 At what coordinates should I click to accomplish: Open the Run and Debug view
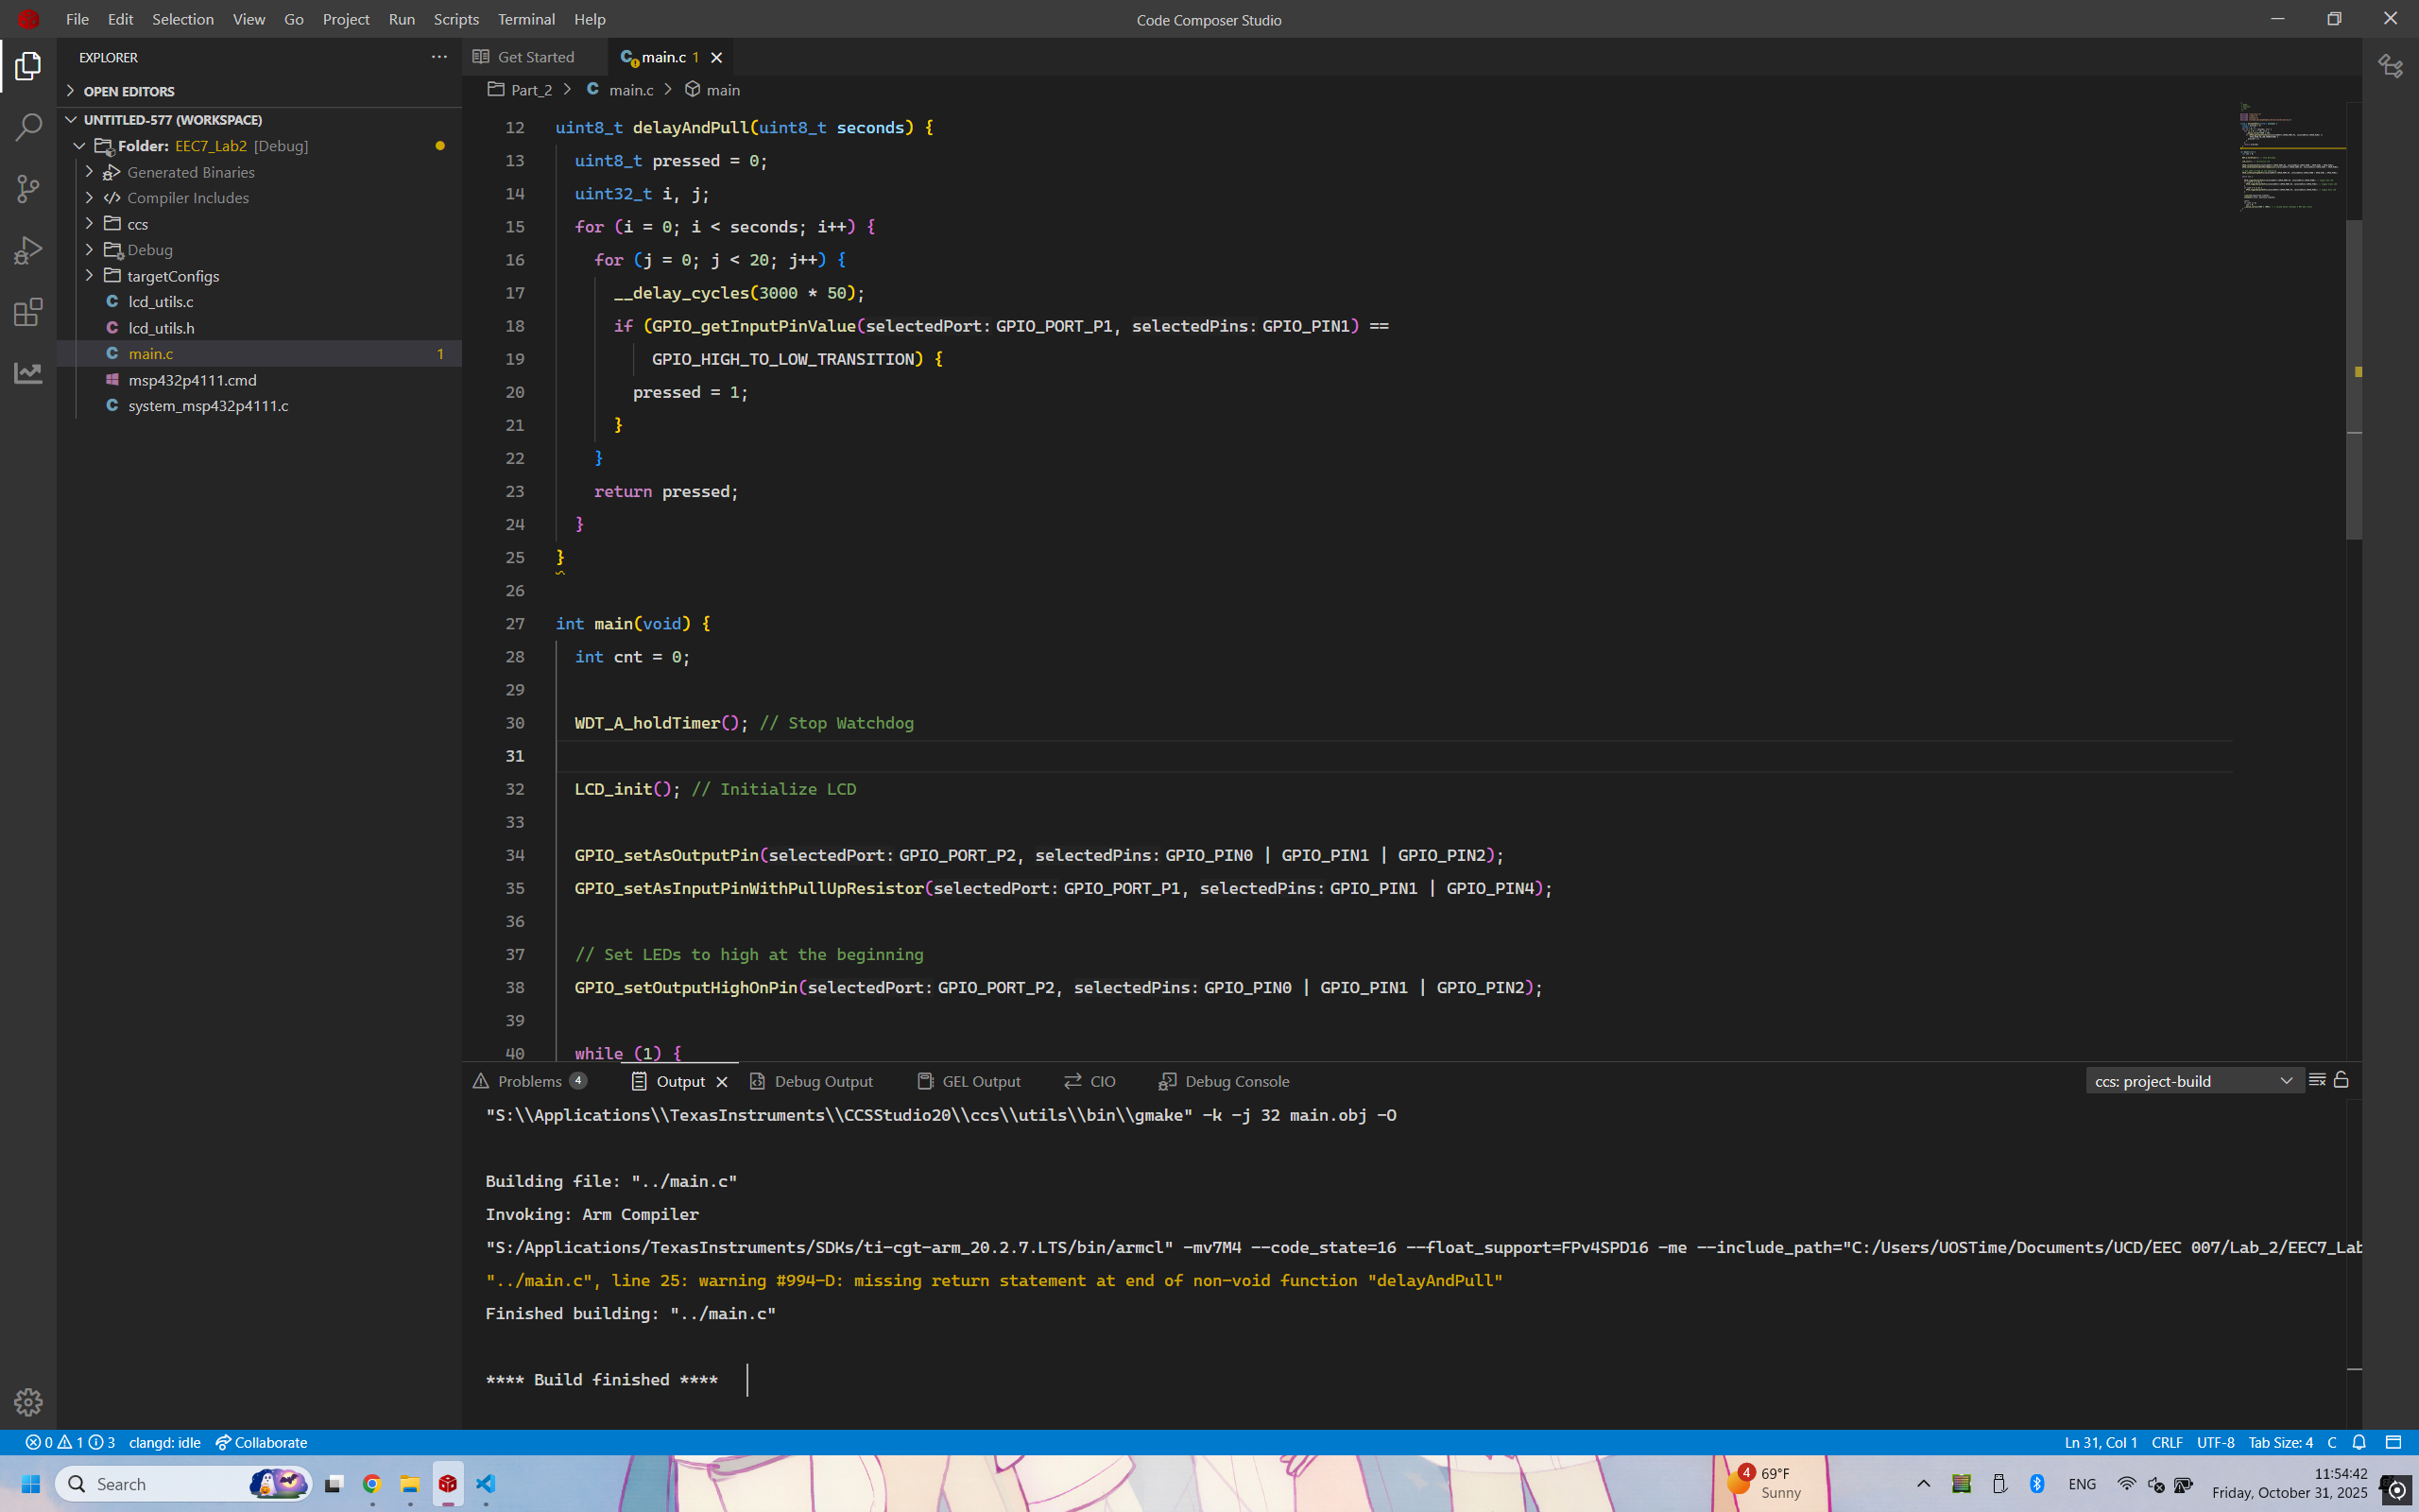[x=27, y=250]
